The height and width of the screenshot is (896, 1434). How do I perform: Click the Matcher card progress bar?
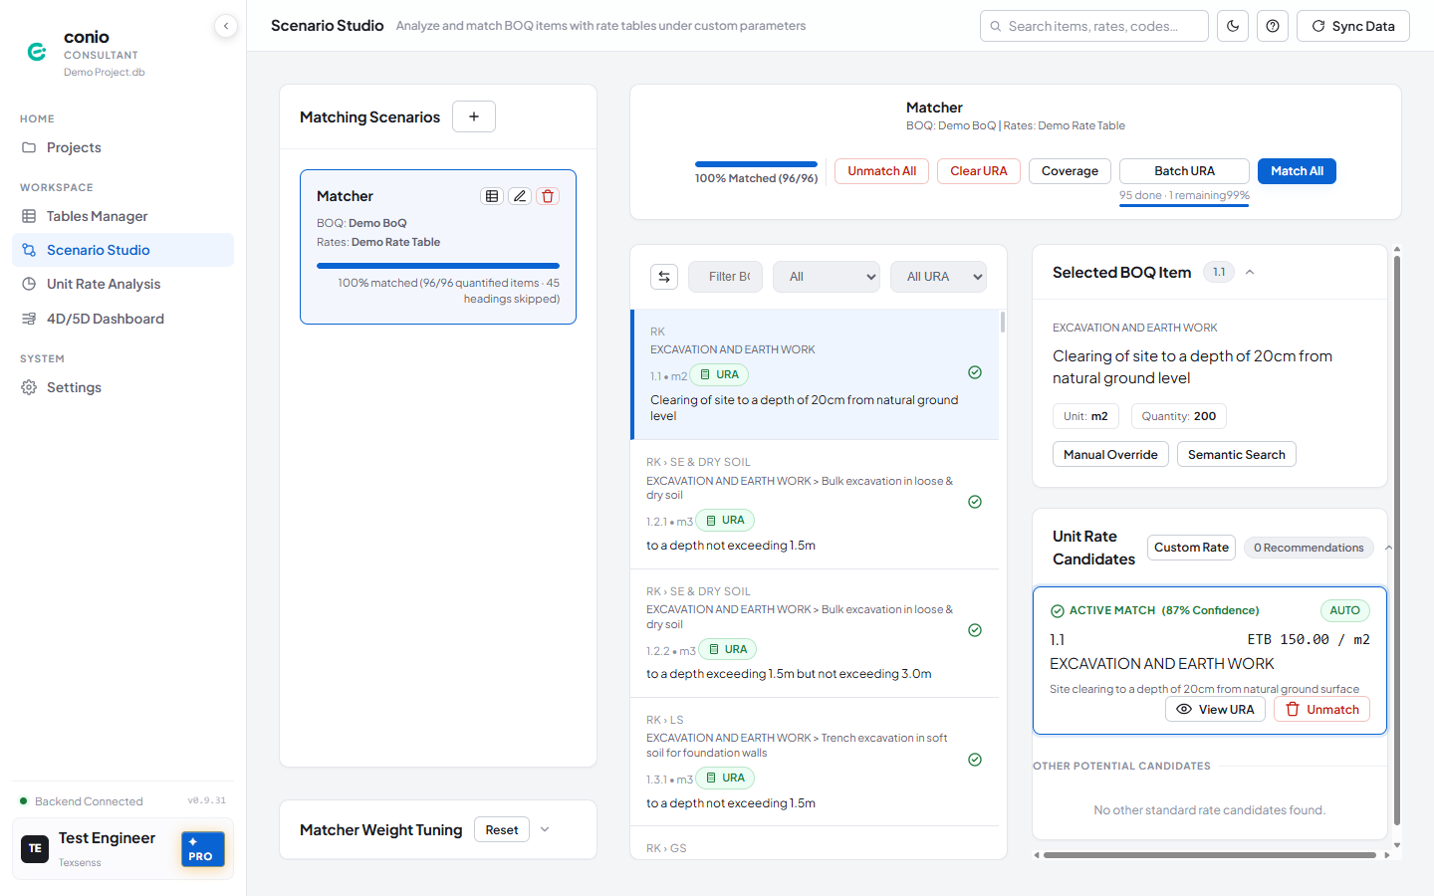(438, 266)
